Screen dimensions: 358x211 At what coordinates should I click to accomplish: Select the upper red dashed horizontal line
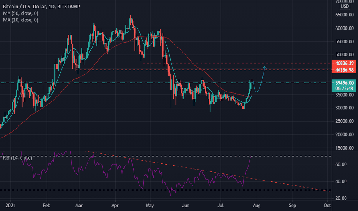coord(237,63)
